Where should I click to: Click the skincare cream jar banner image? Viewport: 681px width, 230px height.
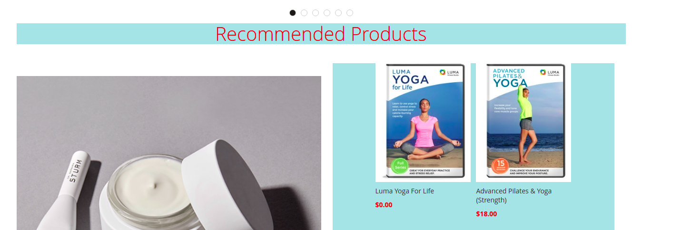(169, 153)
